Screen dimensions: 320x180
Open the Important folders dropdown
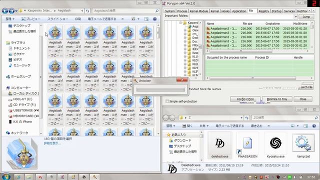point(295,16)
